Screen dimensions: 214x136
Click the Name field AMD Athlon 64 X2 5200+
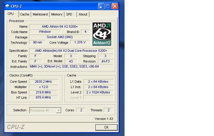click(x=60, y=26)
